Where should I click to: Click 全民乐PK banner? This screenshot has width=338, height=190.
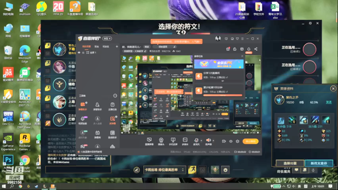219,64
